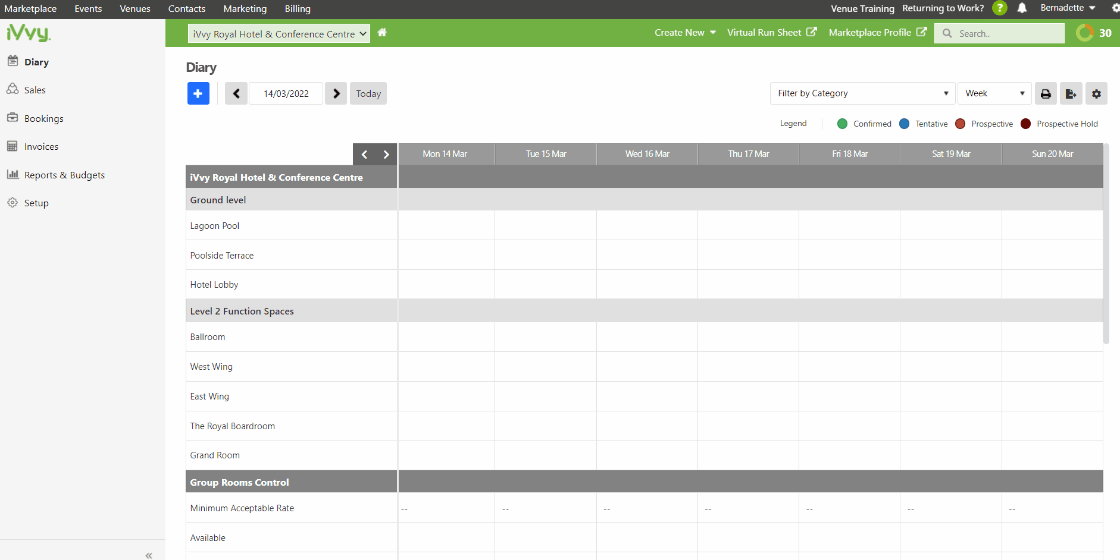Change the Week view dropdown

click(994, 93)
